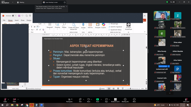Click the Clear All Formatting icon

43,30
